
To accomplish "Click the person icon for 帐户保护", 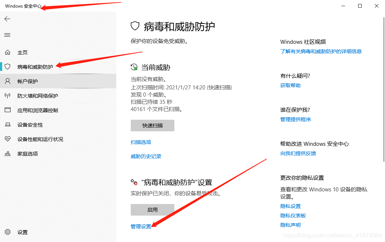I will coord(8,81).
